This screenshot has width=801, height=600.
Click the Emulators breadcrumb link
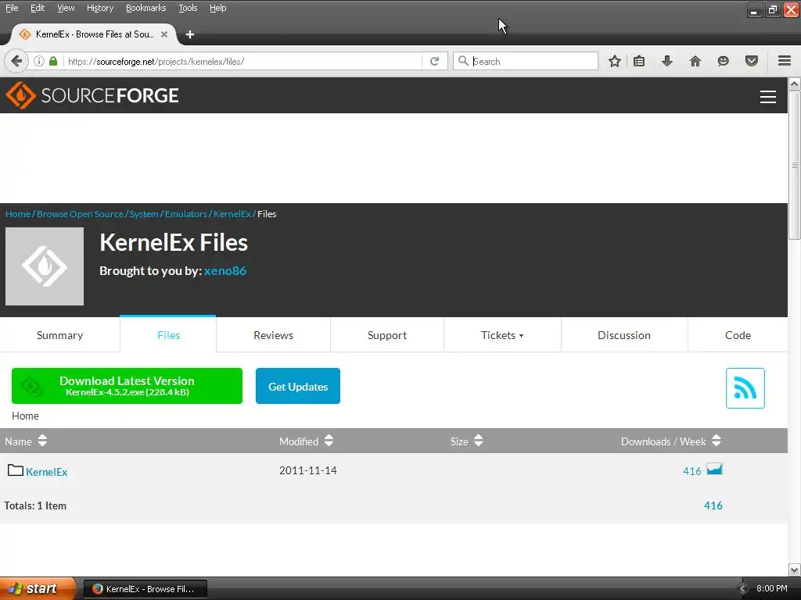point(186,214)
